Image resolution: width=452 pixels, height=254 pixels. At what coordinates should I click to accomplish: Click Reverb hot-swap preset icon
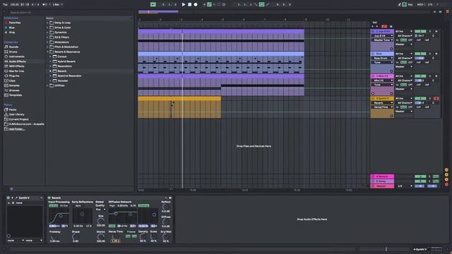click(166, 198)
